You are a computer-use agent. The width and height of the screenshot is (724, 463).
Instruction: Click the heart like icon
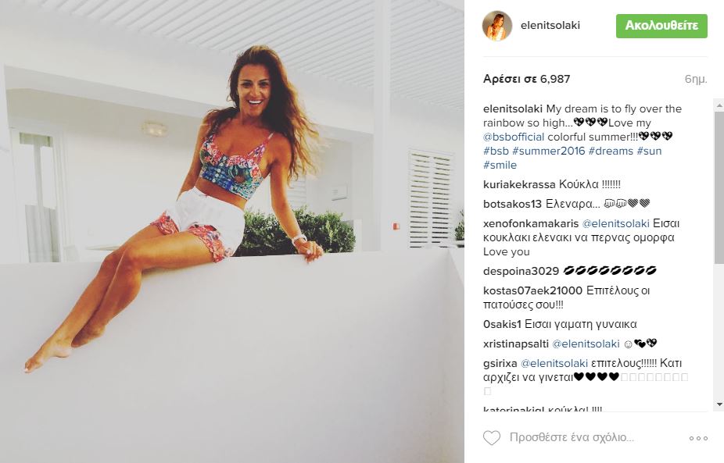click(492, 438)
